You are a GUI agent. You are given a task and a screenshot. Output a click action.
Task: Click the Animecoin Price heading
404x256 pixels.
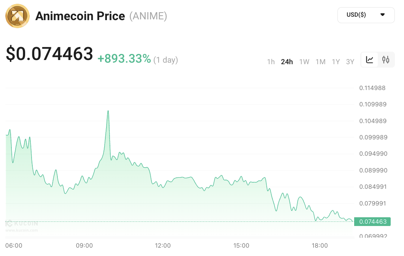pyautogui.click(x=80, y=16)
